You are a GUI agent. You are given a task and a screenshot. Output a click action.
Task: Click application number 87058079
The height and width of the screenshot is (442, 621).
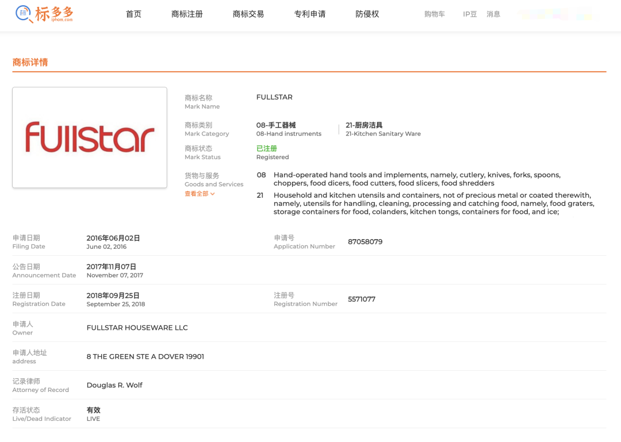point(365,241)
